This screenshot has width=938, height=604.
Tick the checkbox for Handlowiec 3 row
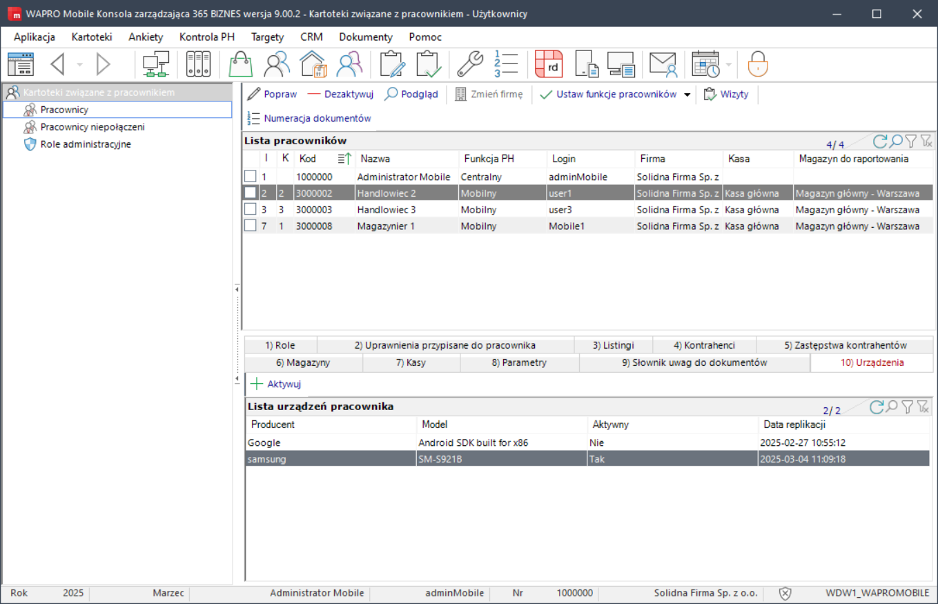pos(251,209)
